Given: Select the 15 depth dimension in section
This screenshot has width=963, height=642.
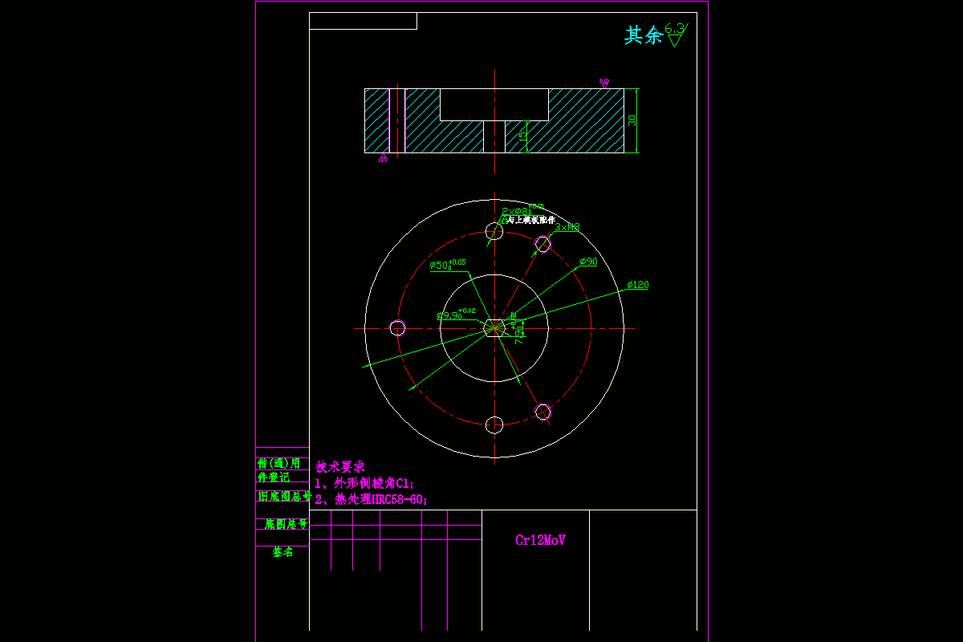Looking at the screenshot, I should (x=522, y=136).
